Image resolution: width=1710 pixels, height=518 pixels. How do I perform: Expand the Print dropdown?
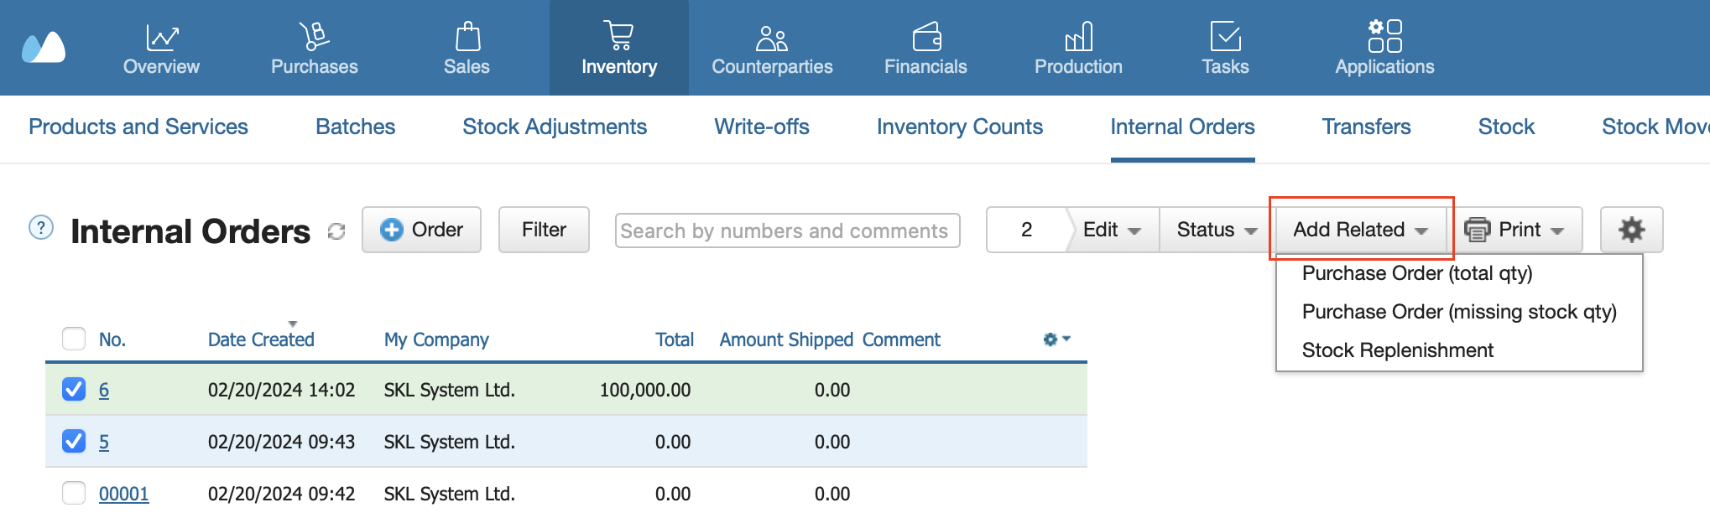click(1514, 230)
